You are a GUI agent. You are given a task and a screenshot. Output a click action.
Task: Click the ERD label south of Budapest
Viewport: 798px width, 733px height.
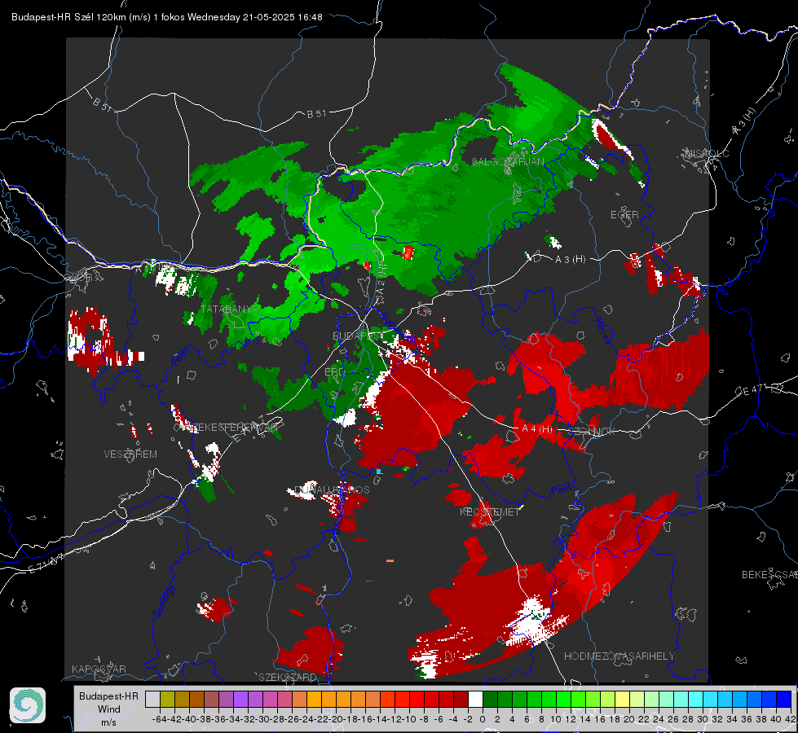334,372
